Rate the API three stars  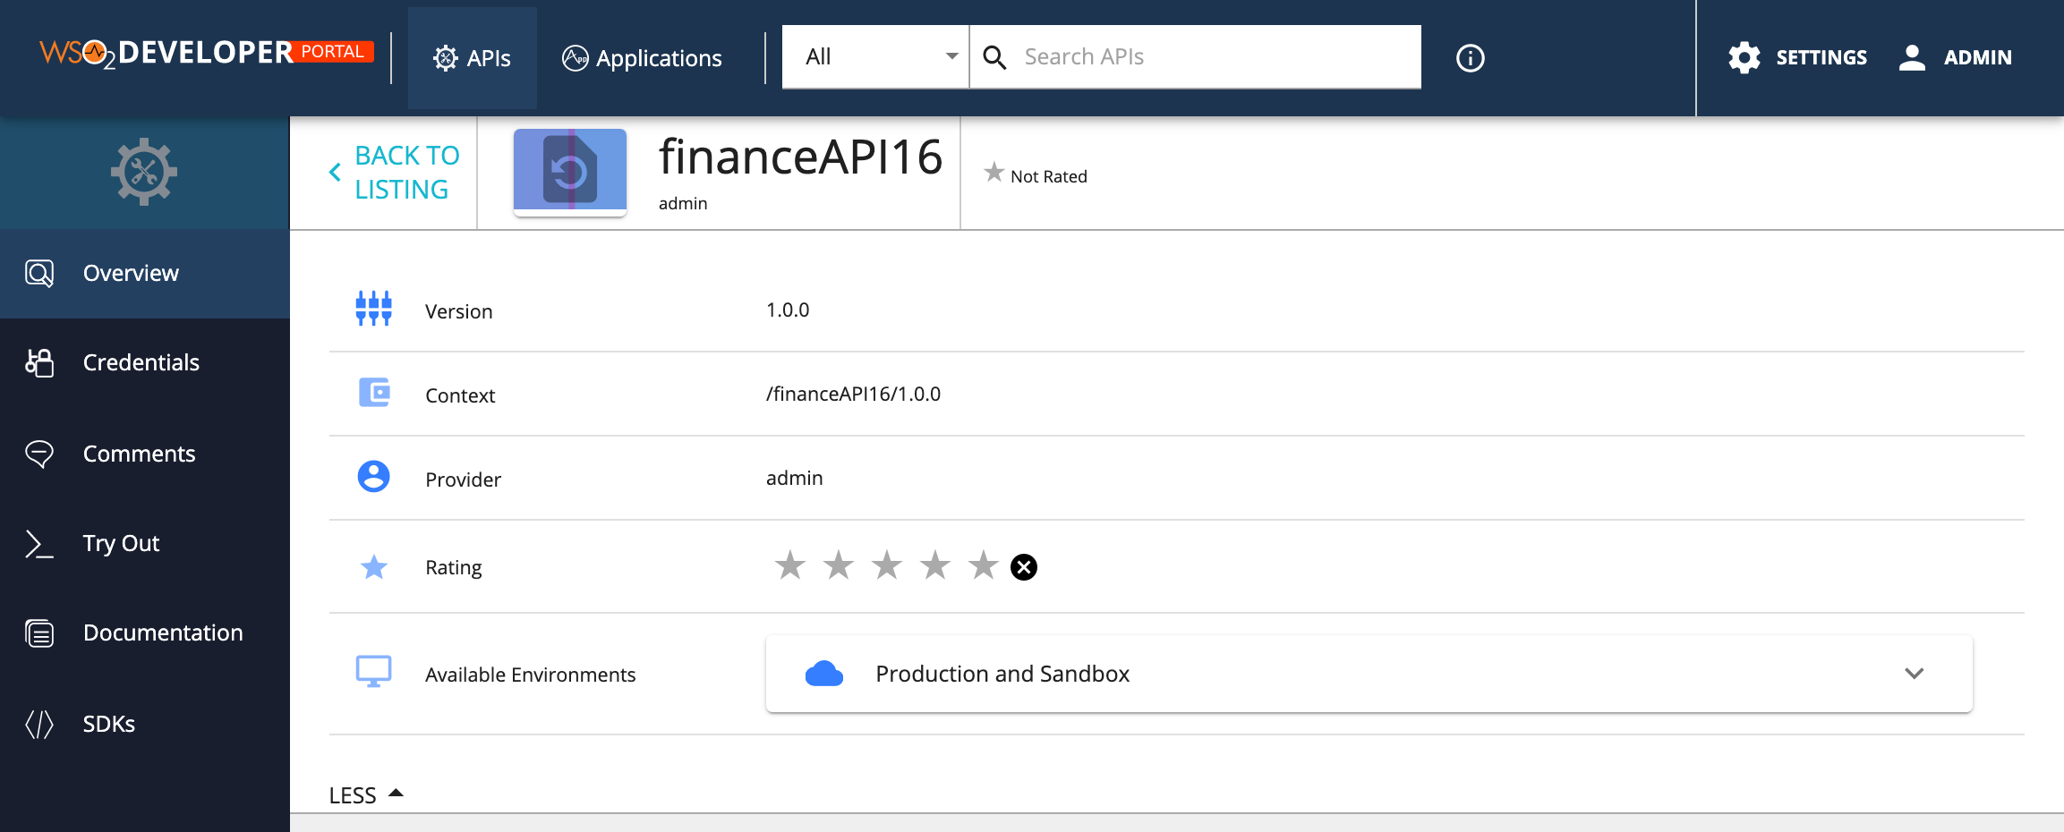[x=887, y=565]
